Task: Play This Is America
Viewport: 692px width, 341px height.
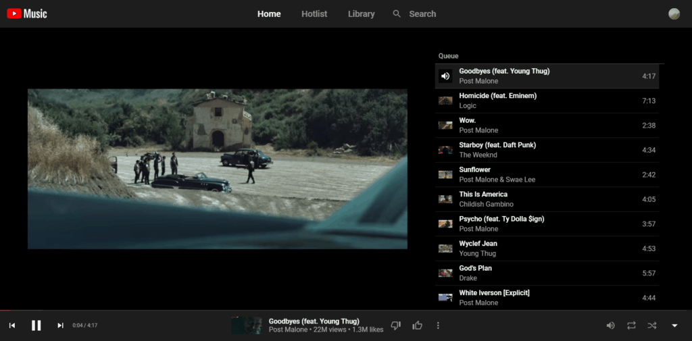Action: tap(547, 199)
